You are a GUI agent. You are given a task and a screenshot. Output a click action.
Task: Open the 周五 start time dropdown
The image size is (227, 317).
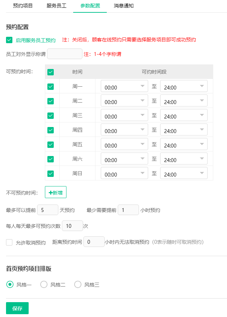click(x=124, y=144)
